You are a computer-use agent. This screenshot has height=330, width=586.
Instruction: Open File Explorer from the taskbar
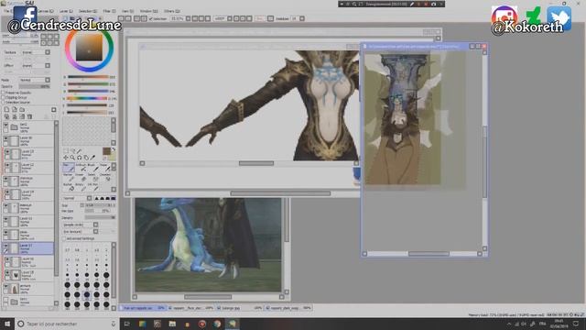pyautogui.click(x=172, y=324)
